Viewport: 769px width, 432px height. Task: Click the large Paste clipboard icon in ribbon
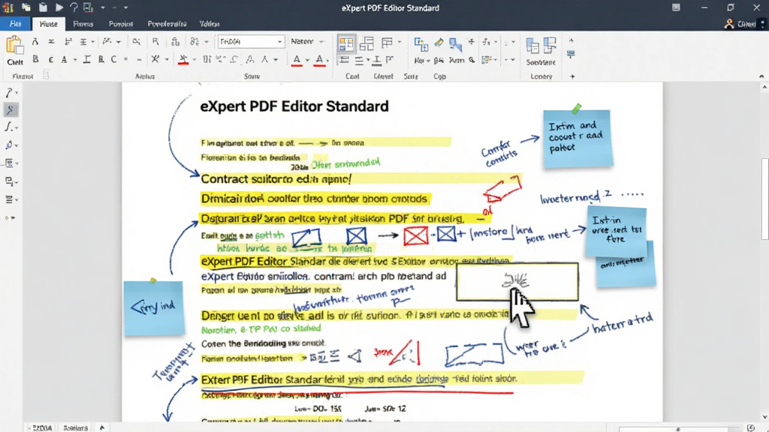14,45
